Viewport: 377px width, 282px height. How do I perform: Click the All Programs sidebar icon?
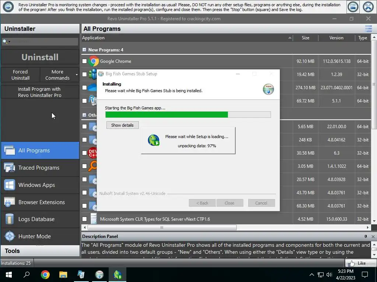coord(9,150)
